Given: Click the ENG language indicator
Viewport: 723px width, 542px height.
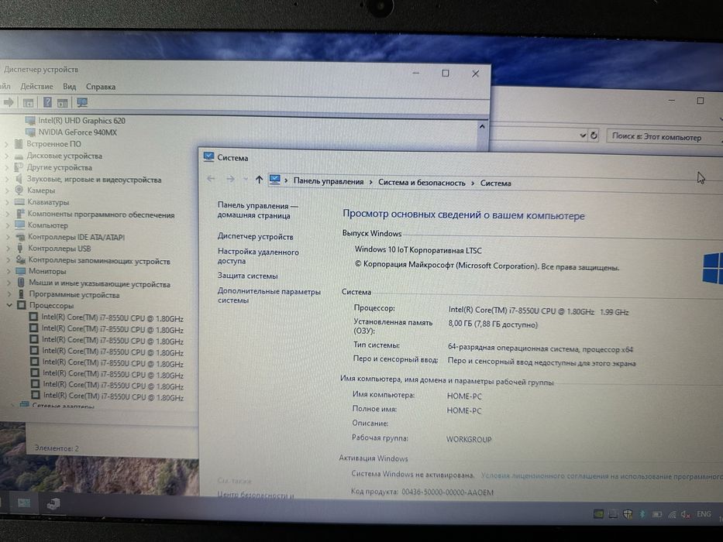Looking at the screenshot, I should [x=704, y=514].
